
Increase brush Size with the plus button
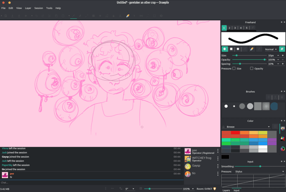283,55
